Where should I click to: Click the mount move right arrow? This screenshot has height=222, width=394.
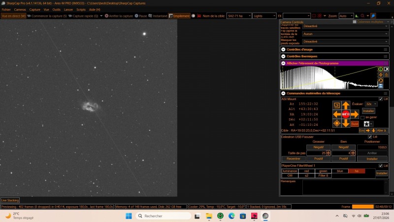click(355, 114)
